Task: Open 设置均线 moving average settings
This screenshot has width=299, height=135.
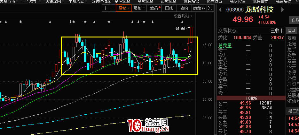Action: pyautogui.click(x=183, y=16)
